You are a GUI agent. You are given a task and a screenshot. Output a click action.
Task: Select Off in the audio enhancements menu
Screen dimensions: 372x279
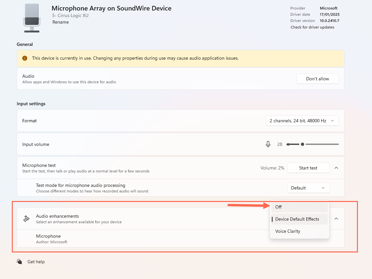300,207
